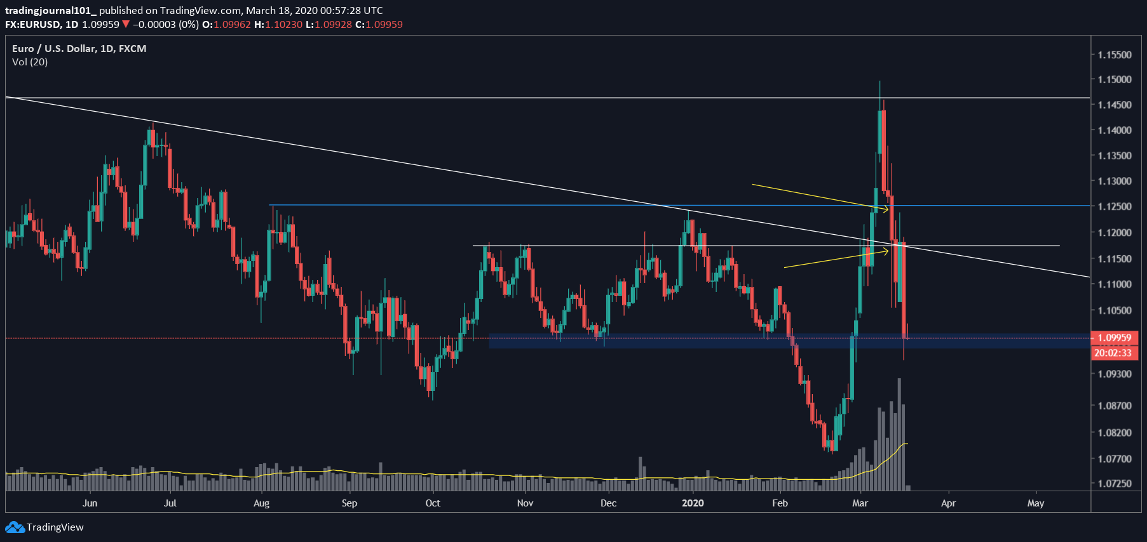Viewport: 1147px width, 542px height.
Task: Click the high value H:1.10230
Action: (x=278, y=25)
